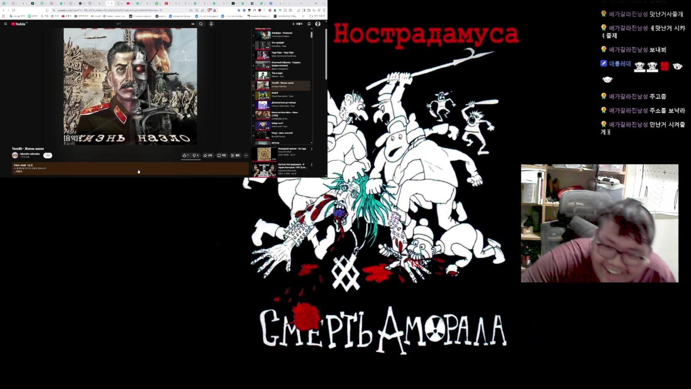Toggle subscribe for takotako takotaka channel
The height and width of the screenshot is (389, 691).
click(x=48, y=155)
